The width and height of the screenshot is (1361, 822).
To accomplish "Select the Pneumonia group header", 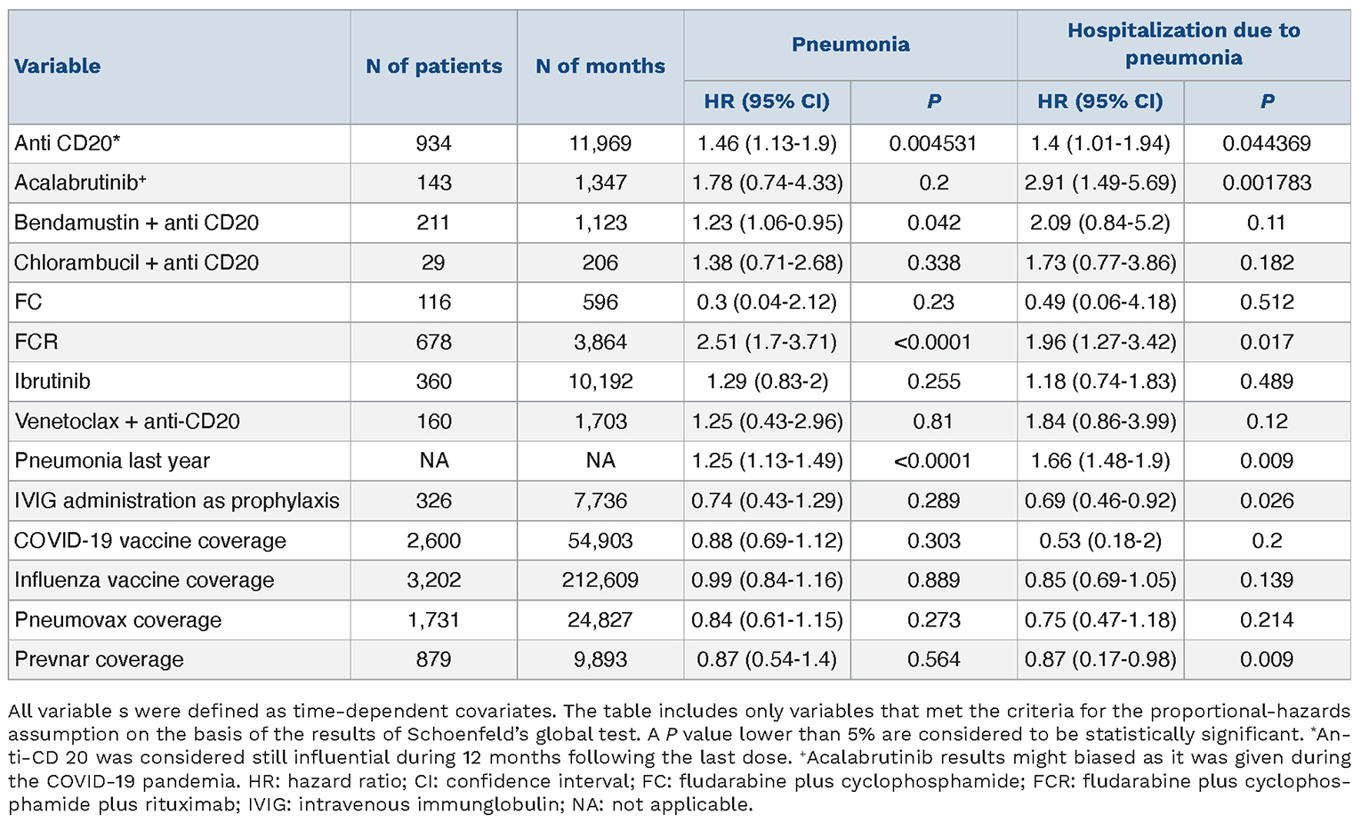I will 850,44.
